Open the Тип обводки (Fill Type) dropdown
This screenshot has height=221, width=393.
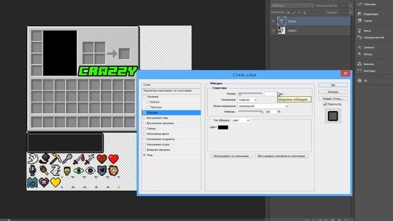[241, 120]
